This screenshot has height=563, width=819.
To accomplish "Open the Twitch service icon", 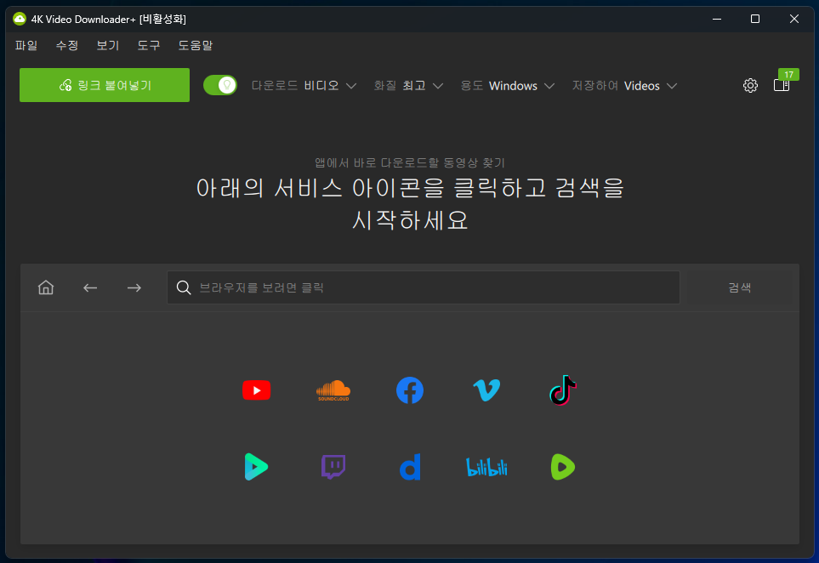I will [333, 467].
